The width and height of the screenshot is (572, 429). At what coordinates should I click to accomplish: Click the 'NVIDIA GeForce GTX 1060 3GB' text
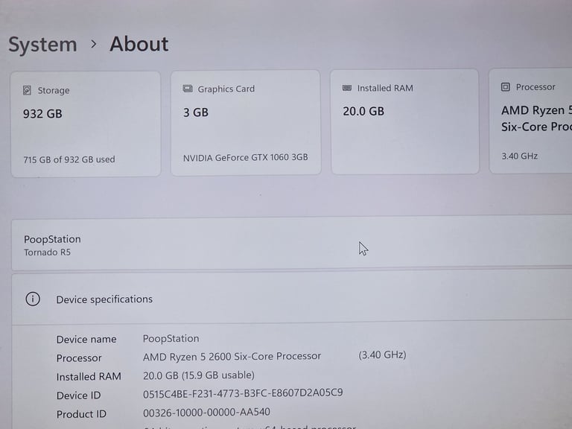click(246, 158)
